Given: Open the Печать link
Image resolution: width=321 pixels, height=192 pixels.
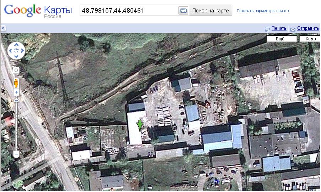Looking at the screenshot, I should pyautogui.click(x=279, y=28).
